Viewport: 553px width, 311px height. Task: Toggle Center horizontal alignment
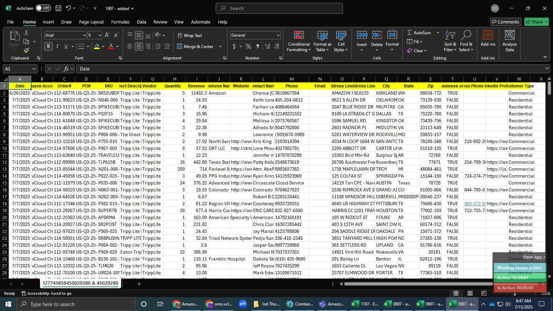point(139,46)
